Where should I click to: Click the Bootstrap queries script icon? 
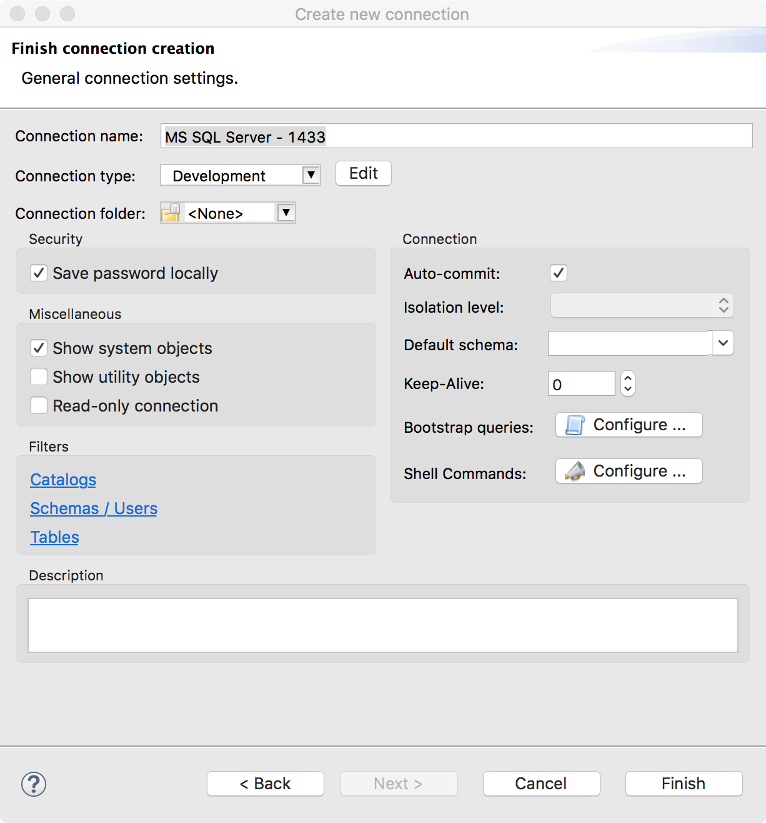575,425
